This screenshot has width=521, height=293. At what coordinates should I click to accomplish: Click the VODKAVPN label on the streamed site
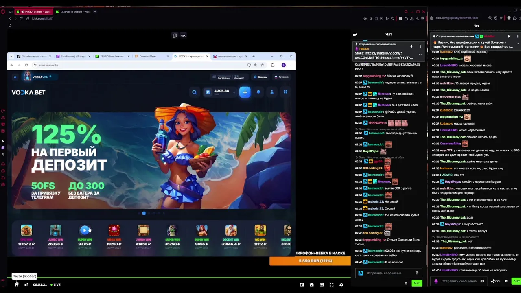click(40, 77)
